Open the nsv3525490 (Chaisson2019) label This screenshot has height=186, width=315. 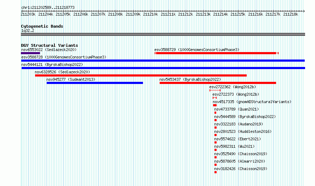point(241,154)
